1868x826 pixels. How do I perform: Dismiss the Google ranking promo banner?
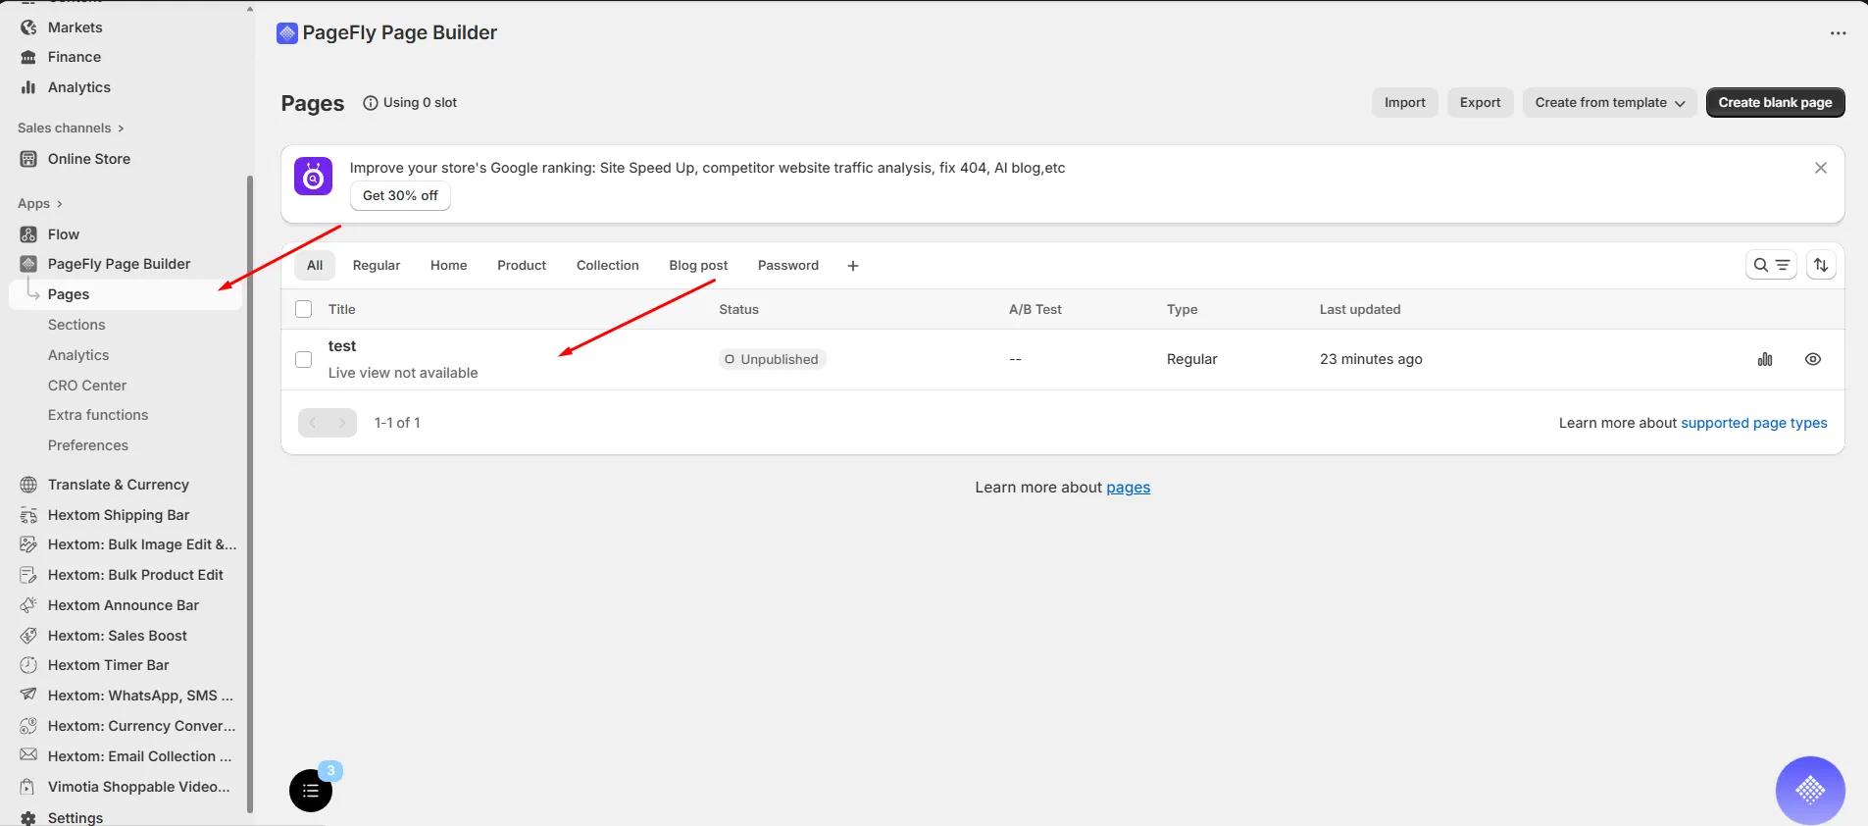pyautogui.click(x=1821, y=168)
